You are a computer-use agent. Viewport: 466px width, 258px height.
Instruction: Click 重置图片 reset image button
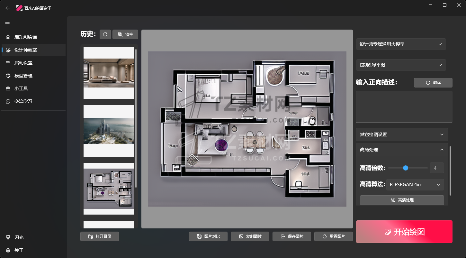tap(334, 236)
